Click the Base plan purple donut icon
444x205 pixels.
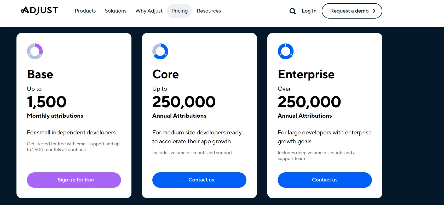(35, 51)
